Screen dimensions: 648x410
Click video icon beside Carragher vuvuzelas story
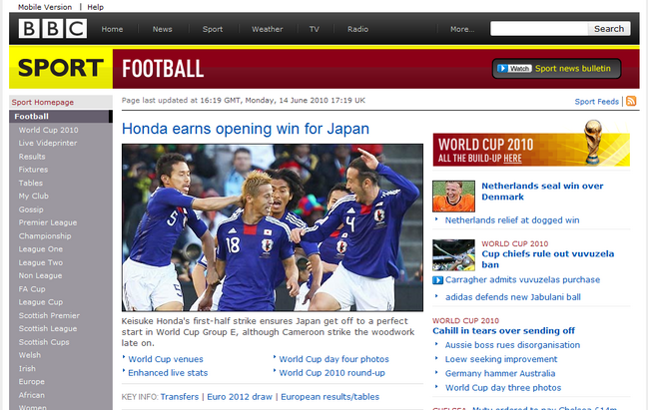pyautogui.click(x=437, y=280)
